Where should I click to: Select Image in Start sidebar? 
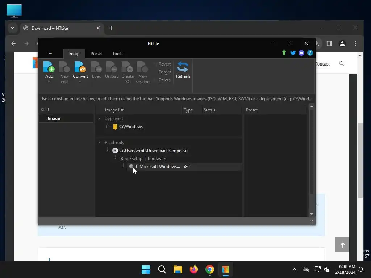click(x=66, y=118)
